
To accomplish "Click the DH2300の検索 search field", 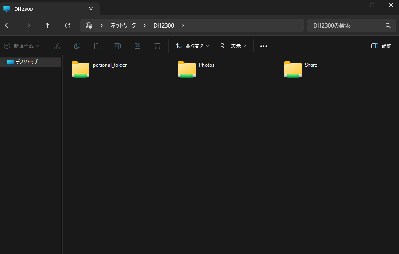I will 347,25.
